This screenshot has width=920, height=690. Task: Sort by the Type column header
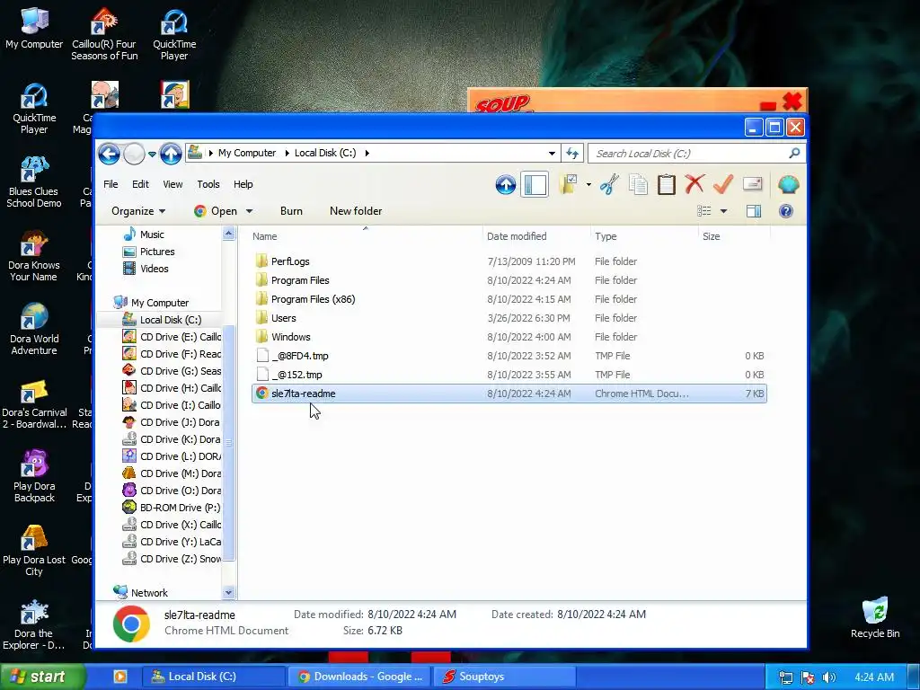point(606,236)
